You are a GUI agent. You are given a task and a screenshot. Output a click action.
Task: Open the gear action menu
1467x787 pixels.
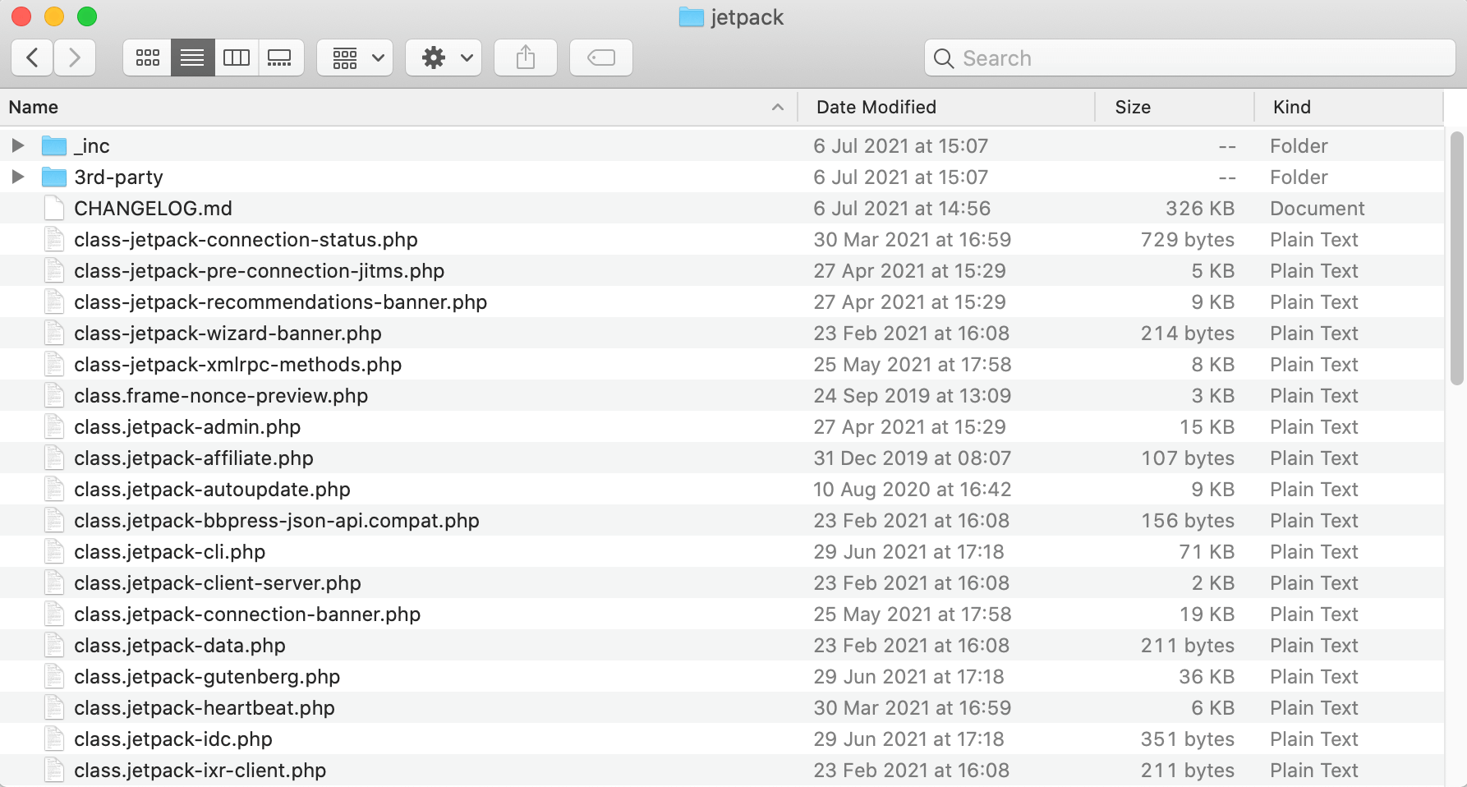444,58
